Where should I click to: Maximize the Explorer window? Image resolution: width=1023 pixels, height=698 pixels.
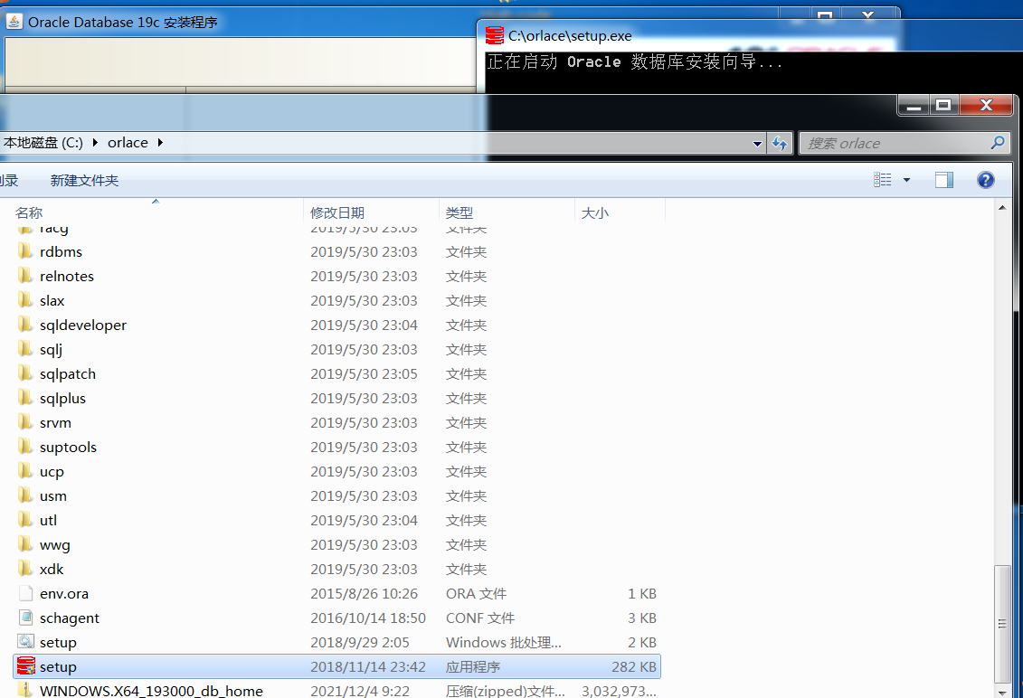click(x=942, y=105)
